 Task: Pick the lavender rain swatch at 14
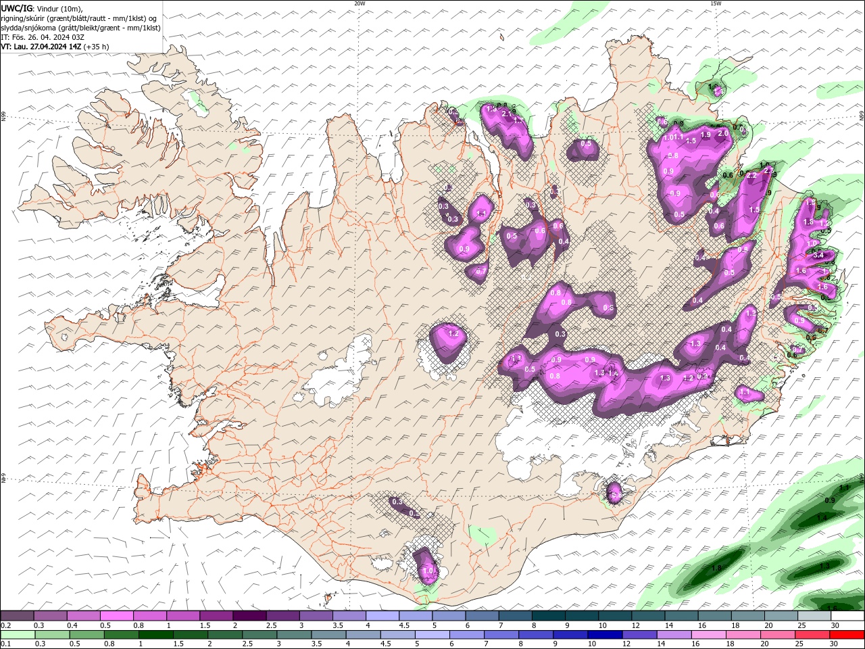pyautogui.click(x=674, y=635)
